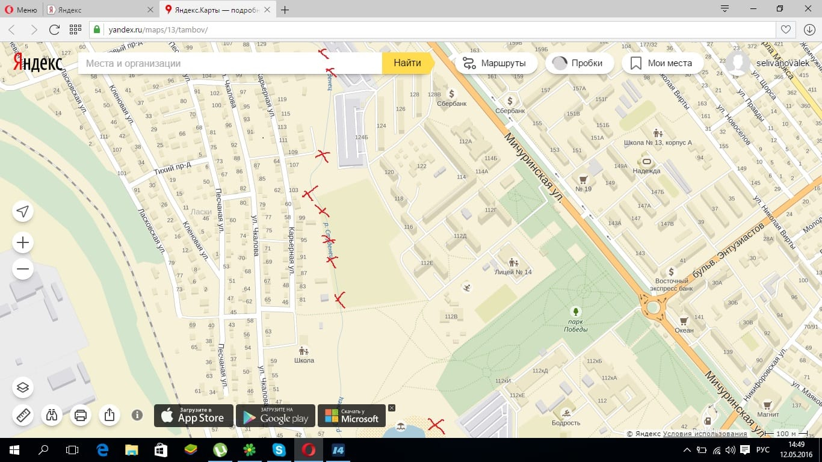Open the map info icon

click(x=137, y=415)
